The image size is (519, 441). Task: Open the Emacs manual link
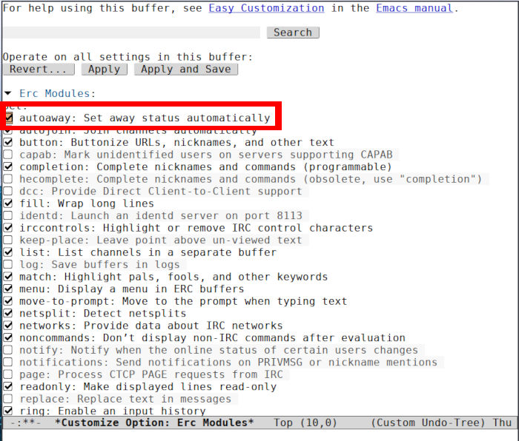[414, 8]
